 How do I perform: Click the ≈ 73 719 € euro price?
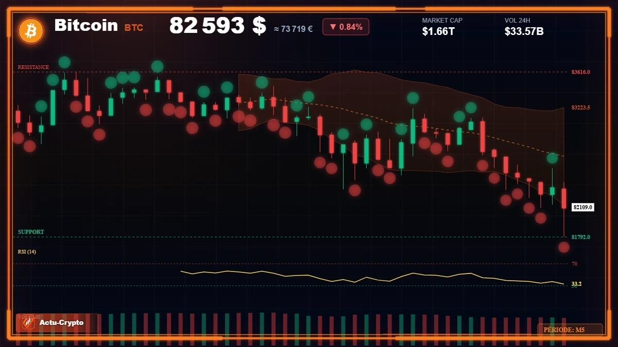(293, 29)
